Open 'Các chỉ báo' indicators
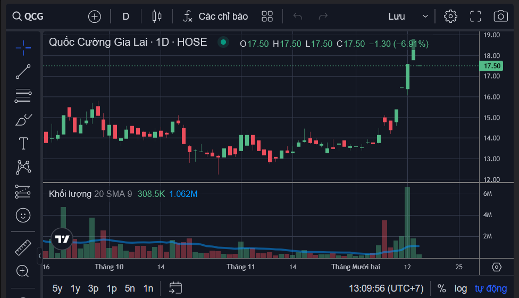The image size is (519, 298). [x=215, y=16]
